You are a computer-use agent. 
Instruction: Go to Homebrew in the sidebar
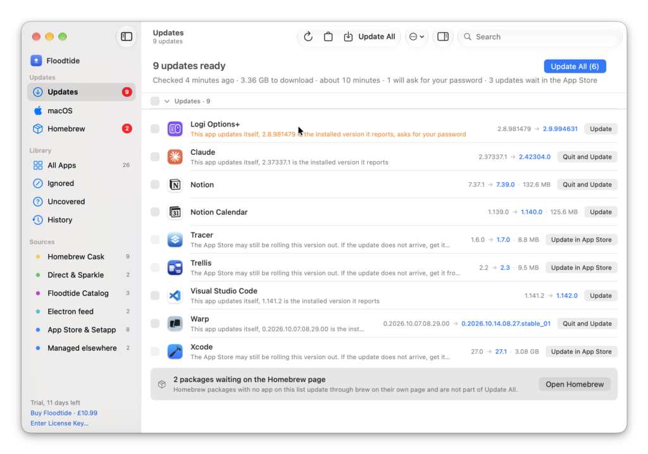click(82, 129)
